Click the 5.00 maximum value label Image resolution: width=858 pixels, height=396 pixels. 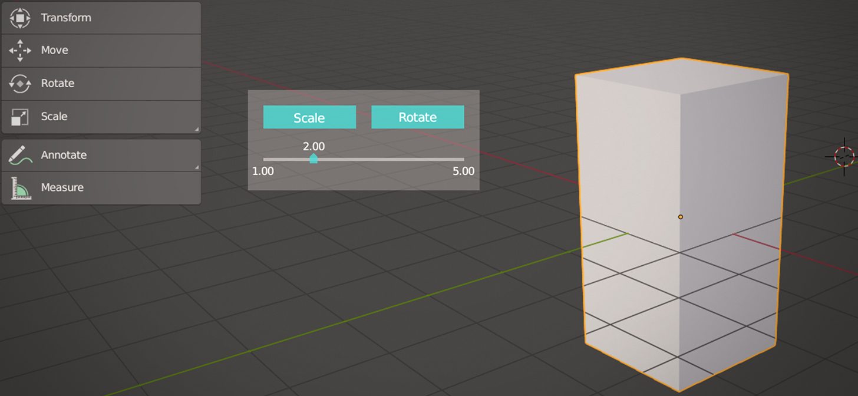(x=465, y=171)
